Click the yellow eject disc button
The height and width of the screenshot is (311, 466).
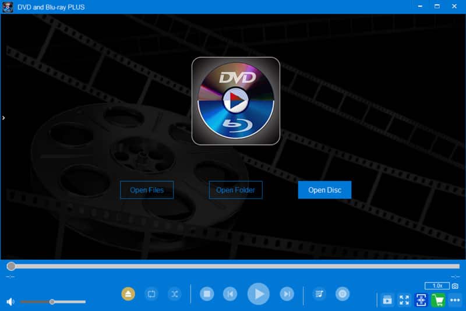click(x=128, y=294)
